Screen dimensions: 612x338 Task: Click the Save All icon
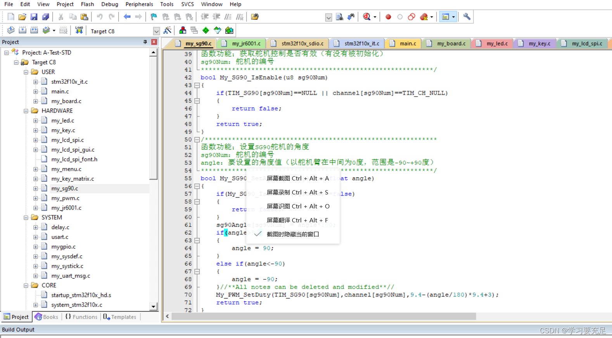[46, 17]
